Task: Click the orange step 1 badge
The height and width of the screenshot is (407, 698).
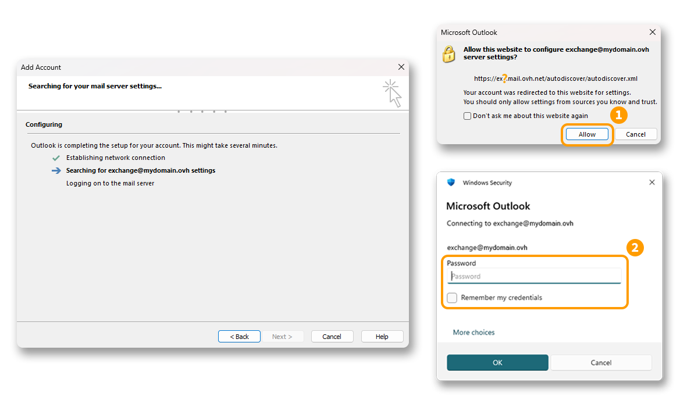Action: pos(618,115)
